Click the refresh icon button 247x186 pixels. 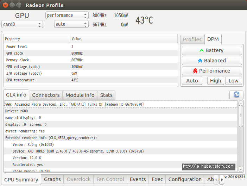pos(236,95)
